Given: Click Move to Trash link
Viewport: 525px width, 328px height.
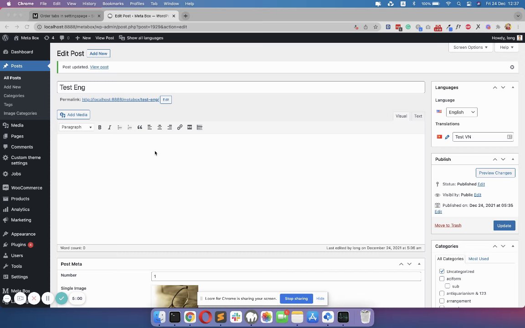Looking at the screenshot, I should coord(448,225).
